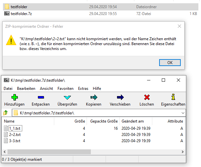Open the Favoriten menu
This screenshot has width=201, height=167.
[65, 89]
